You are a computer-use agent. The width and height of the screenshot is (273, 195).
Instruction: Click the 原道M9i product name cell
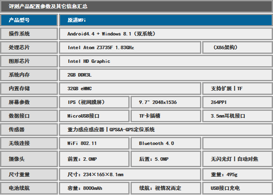coord(166,20)
